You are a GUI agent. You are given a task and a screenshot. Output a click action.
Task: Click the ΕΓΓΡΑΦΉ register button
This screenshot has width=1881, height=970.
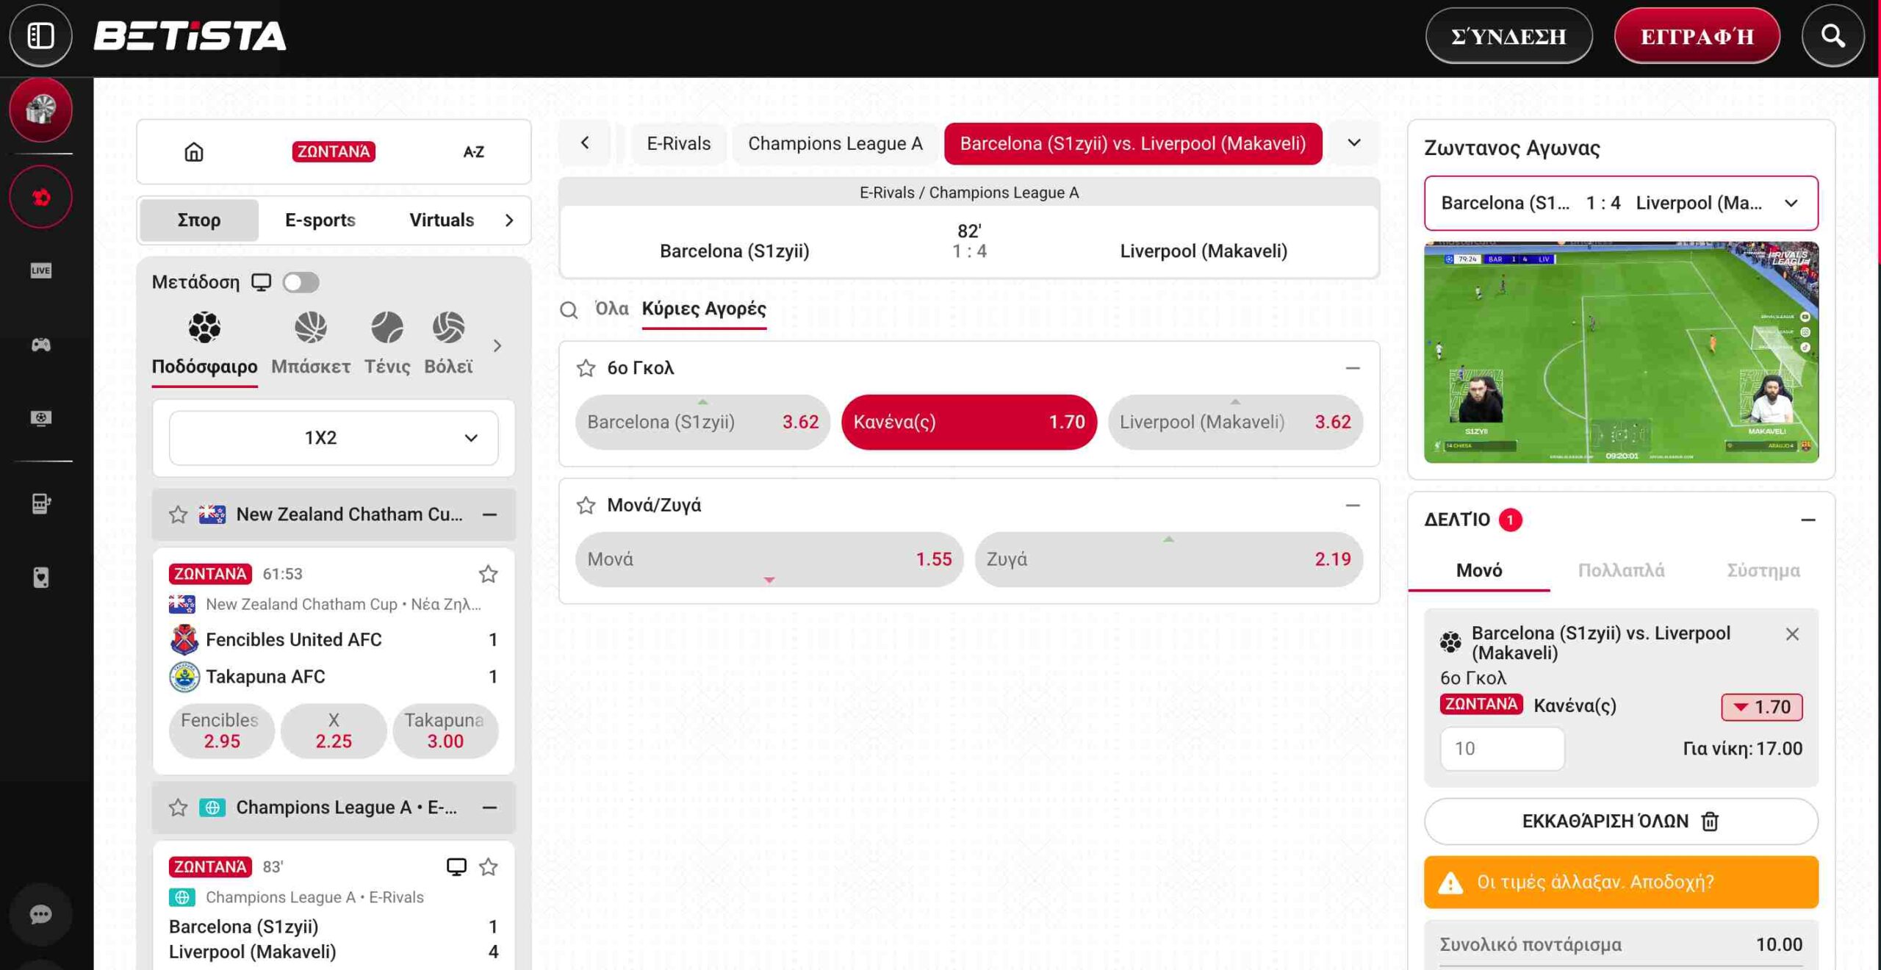coord(1697,35)
